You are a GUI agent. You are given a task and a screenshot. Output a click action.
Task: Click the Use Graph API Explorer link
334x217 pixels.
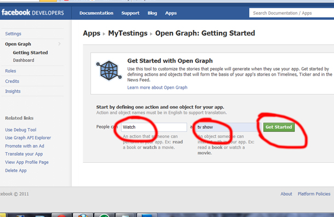click(x=28, y=138)
